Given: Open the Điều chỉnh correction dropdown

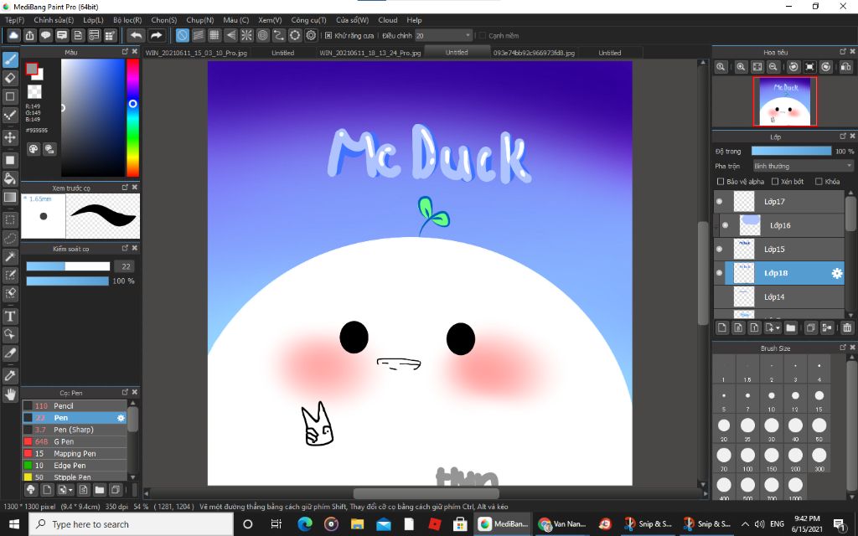Looking at the screenshot, I should (443, 35).
